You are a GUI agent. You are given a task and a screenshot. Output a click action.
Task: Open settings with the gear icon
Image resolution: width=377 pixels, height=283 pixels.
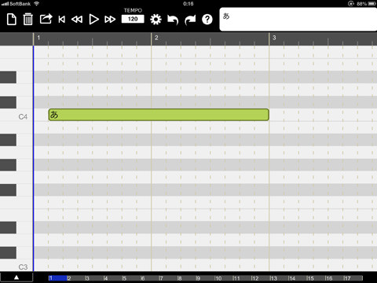(x=156, y=20)
